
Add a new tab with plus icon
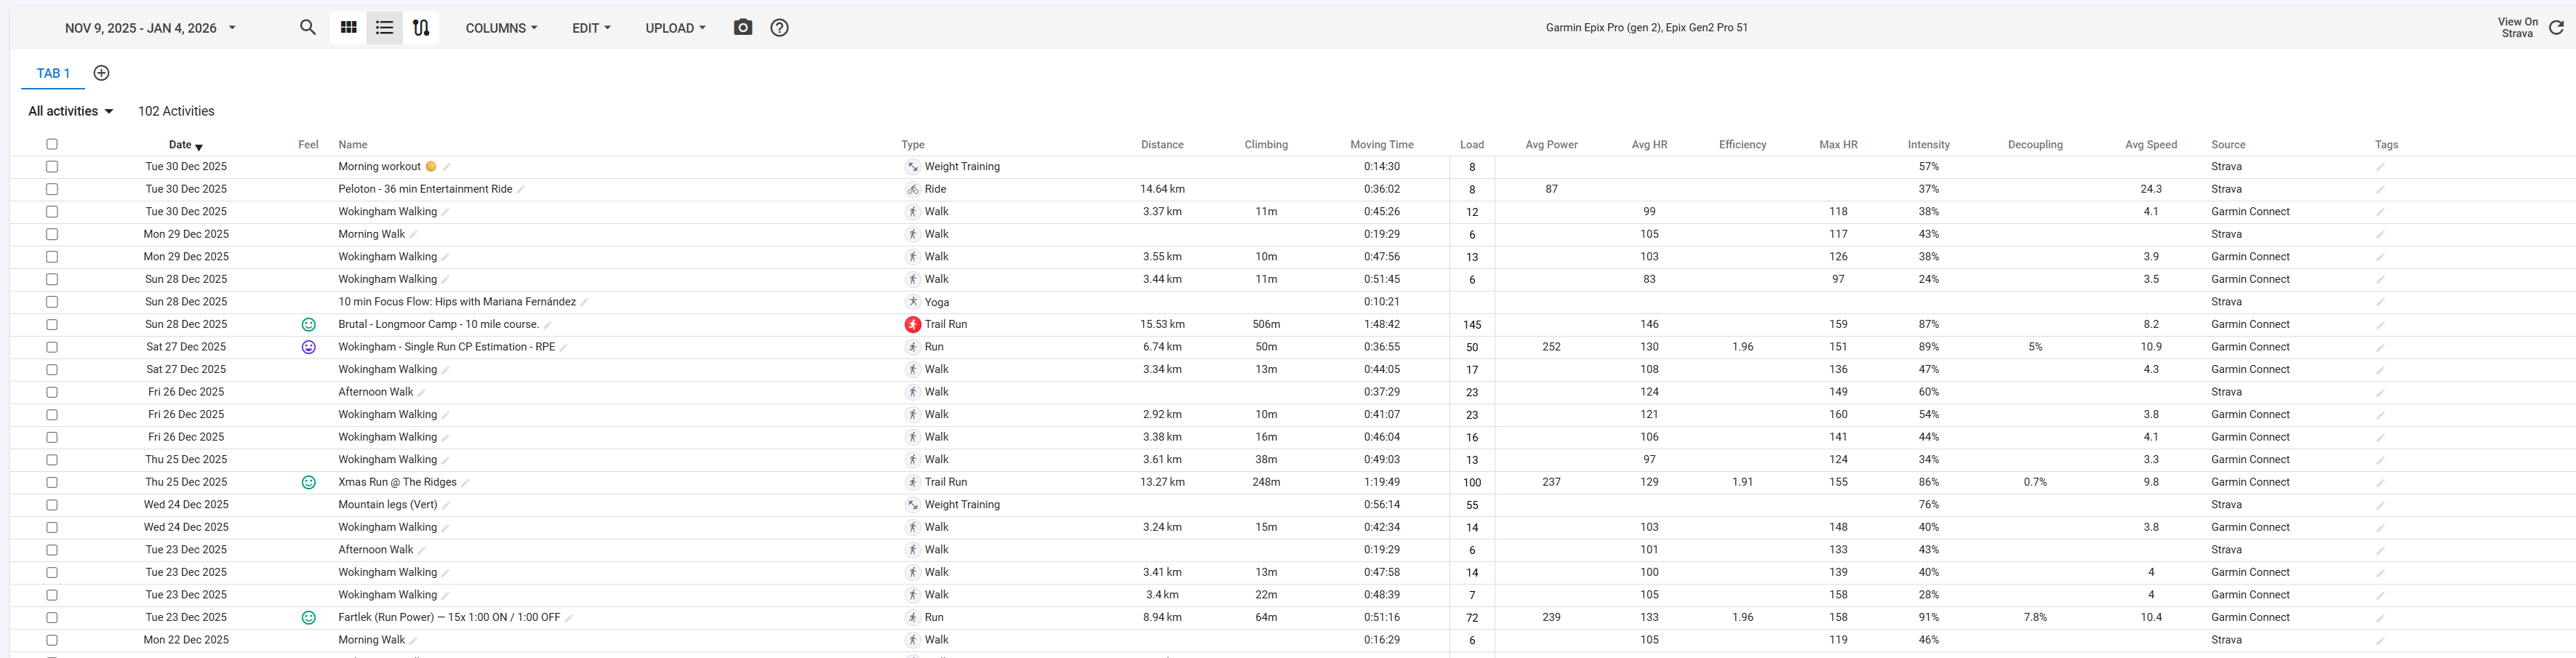[101, 73]
